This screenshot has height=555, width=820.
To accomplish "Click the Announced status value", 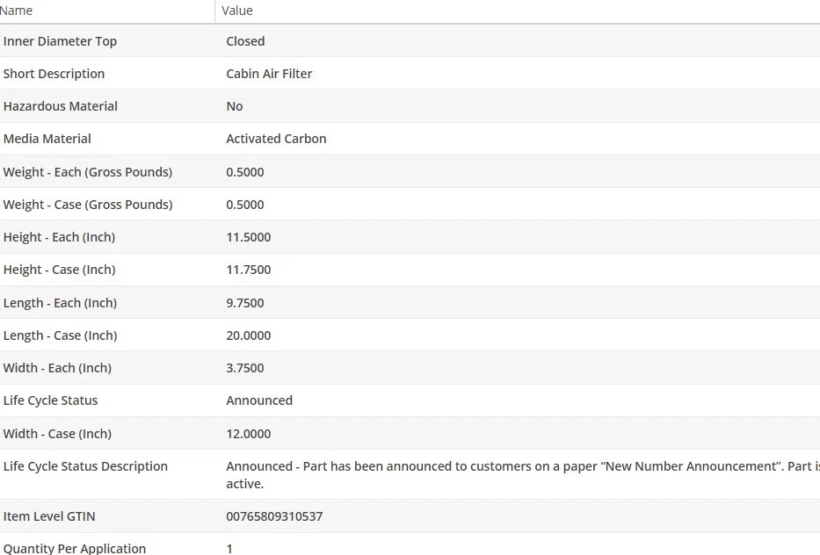I will (259, 400).
